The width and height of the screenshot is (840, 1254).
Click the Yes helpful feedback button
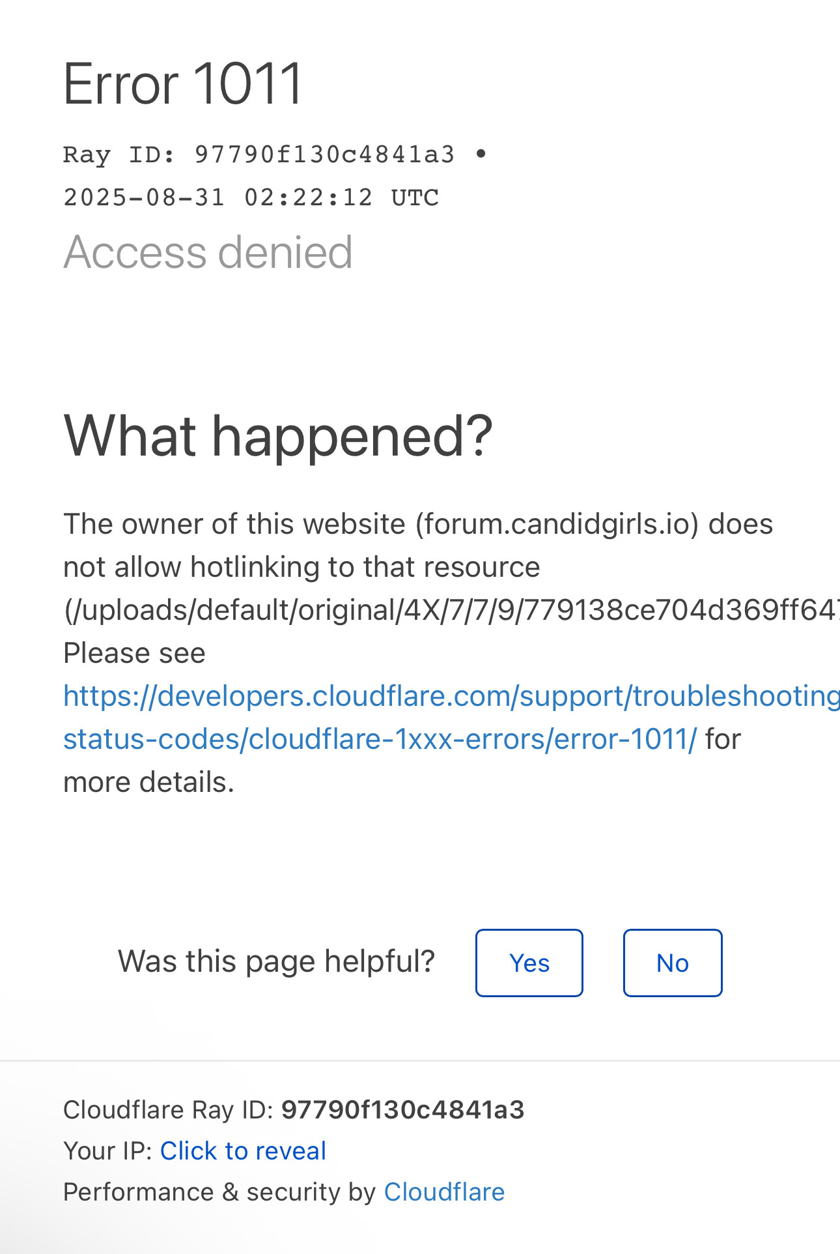point(529,963)
